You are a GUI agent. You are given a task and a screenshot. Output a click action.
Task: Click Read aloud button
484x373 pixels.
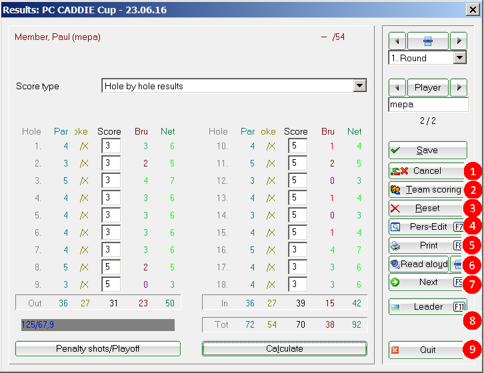click(x=419, y=264)
